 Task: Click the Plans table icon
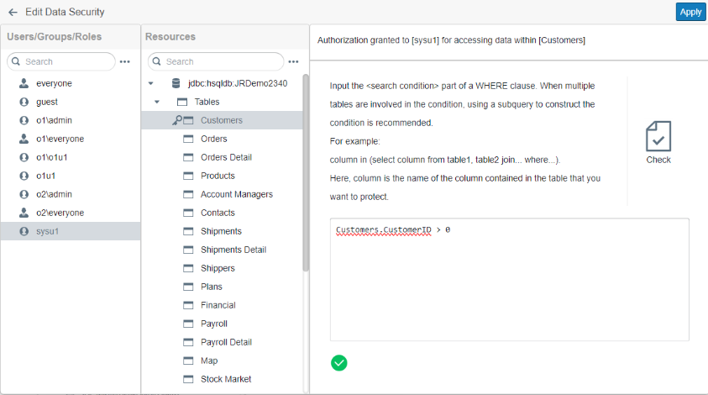188,287
